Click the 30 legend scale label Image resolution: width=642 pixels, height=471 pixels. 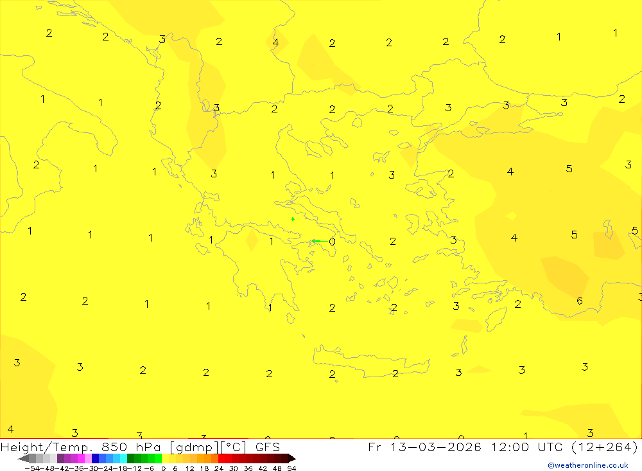pyautogui.click(x=234, y=468)
